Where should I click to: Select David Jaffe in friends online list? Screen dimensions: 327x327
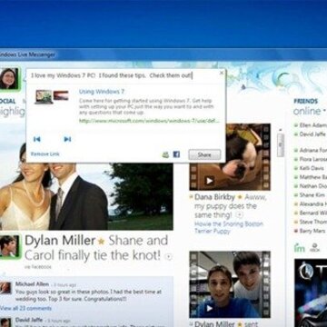coord(311,134)
